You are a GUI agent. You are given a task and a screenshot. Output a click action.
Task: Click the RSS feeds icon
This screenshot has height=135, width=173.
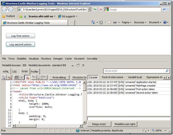[x=101, y=23]
